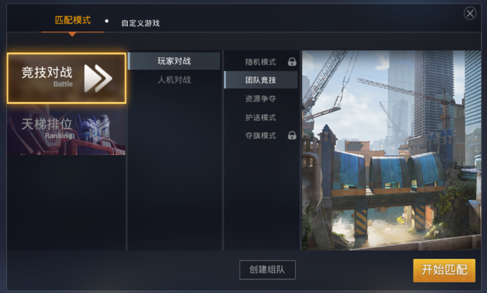
Task: Choose 人机对战 opponent type
Action: [x=174, y=80]
